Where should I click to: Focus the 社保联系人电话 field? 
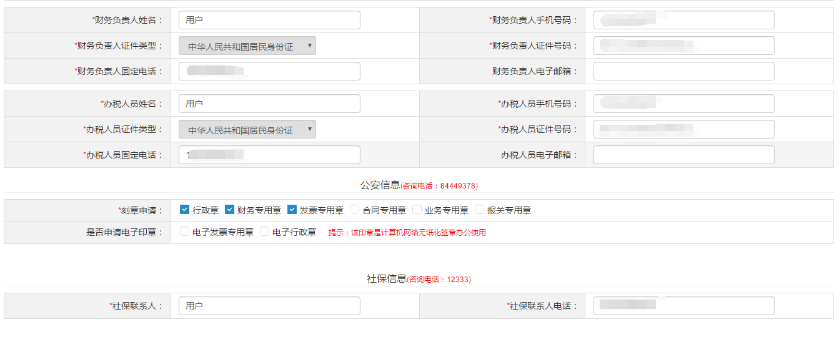click(x=683, y=306)
